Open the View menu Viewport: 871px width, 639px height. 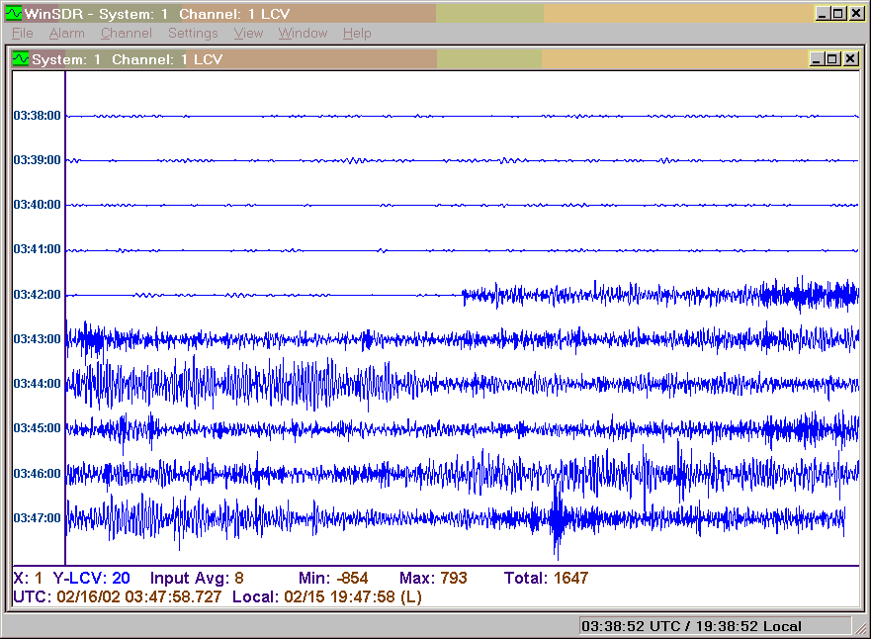coord(248,34)
